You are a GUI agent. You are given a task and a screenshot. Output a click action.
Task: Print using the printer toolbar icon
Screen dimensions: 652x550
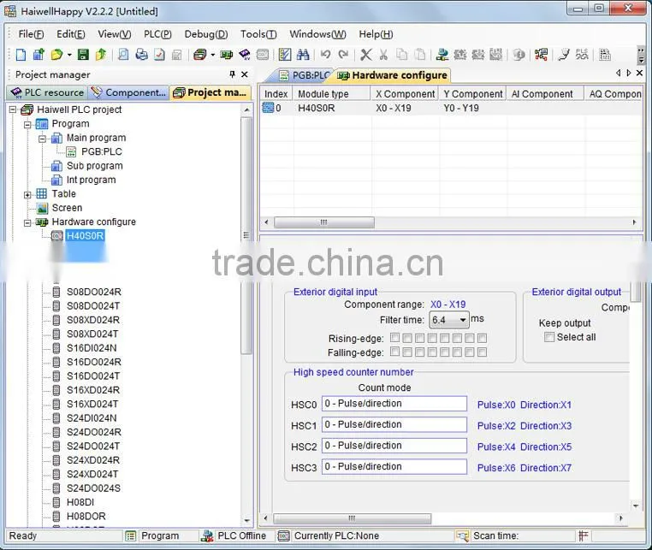141,55
